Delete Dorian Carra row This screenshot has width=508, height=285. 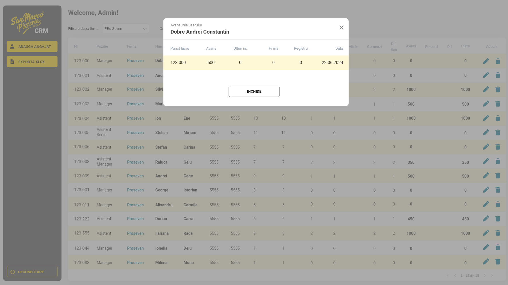pyautogui.click(x=498, y=218)
